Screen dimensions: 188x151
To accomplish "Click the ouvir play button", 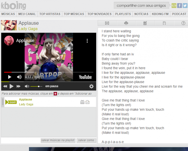I will (11, 102).
